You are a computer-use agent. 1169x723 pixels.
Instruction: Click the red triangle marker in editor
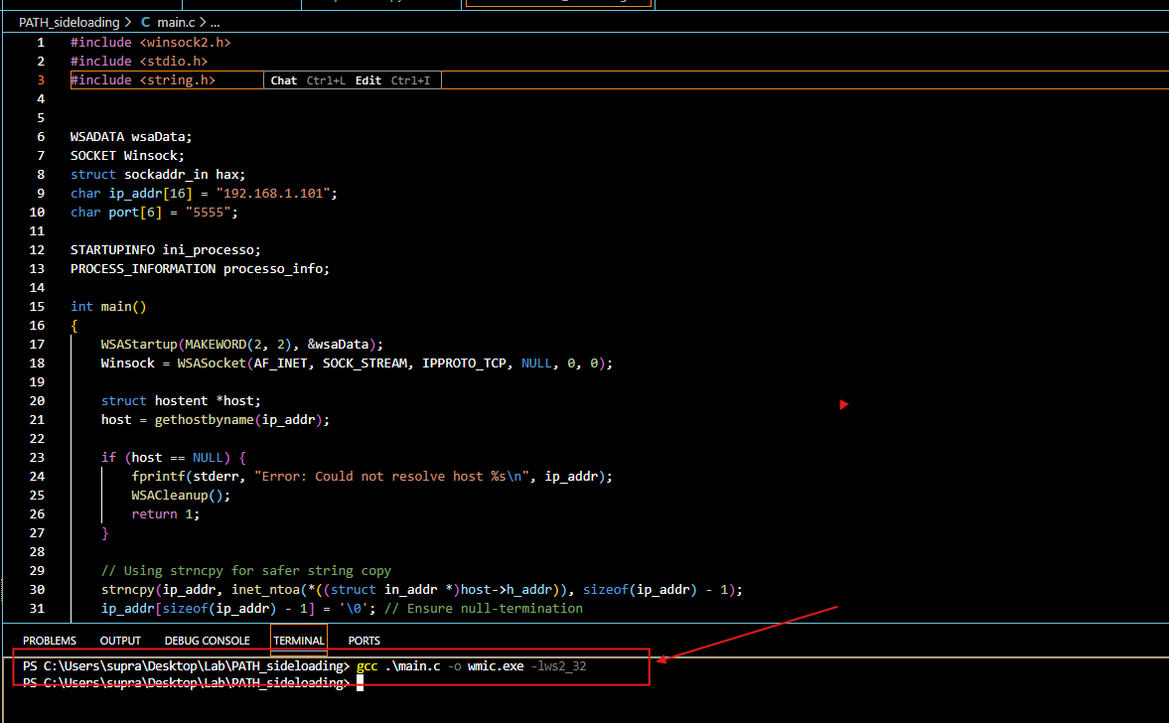coord(844,404)
